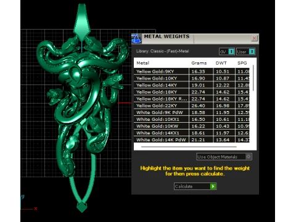Click the 16.22 grams value

click(x=198, y=126)
